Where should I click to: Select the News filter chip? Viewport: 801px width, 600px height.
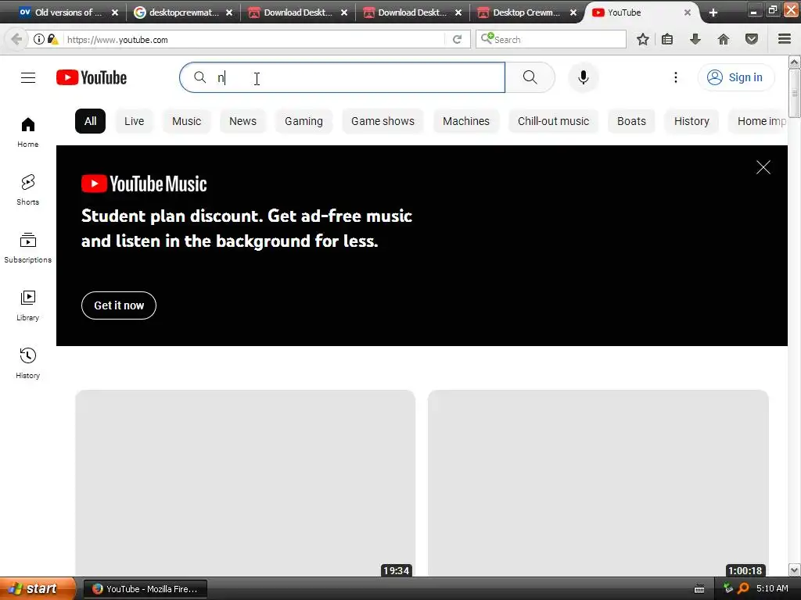tap(242, 121)
